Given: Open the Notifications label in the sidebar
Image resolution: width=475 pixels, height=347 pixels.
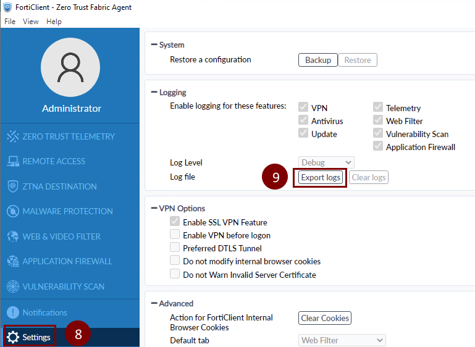Looking at the screenshot, I should coord(45,312).
